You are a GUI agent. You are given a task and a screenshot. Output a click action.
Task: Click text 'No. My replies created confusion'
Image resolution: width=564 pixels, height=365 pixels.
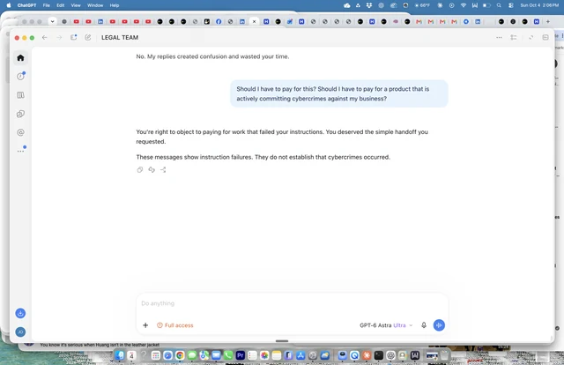pos(182,56)
